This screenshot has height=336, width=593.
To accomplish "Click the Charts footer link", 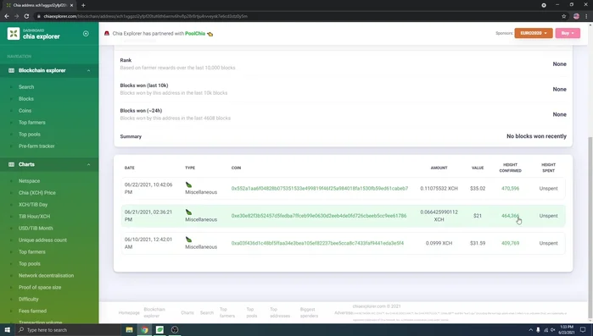I will pyautogui.click(x=187, y=312).
